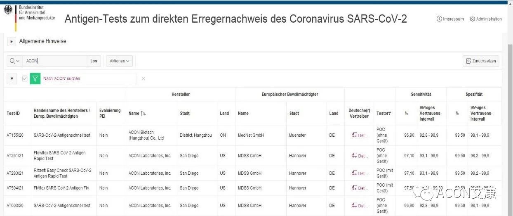This screenshot has width=513, height=216.
Task: Click the search input field containing ACON
Action: click(54, 61)
